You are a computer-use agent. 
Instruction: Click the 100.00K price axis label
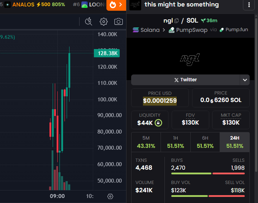[107, 100]
